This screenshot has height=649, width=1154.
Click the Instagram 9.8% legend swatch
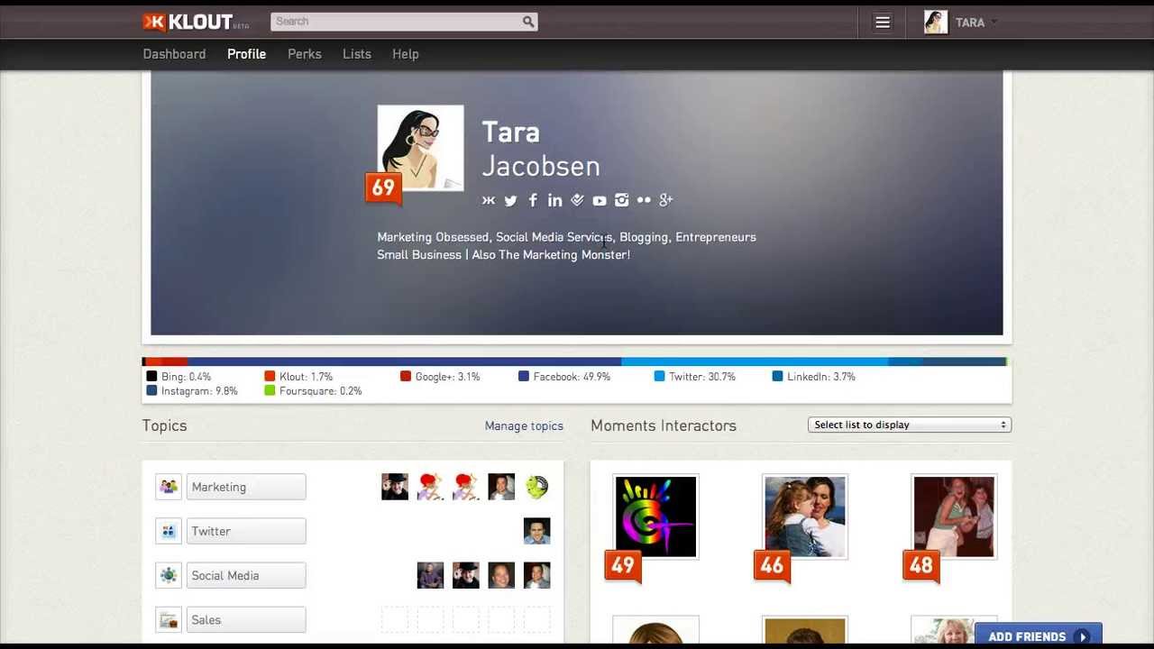click(151, 391)
